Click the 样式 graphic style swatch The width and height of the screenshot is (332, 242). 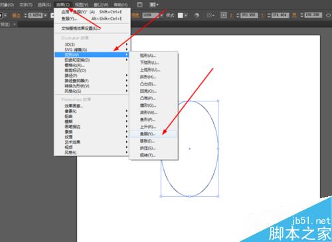pos(181,15)
